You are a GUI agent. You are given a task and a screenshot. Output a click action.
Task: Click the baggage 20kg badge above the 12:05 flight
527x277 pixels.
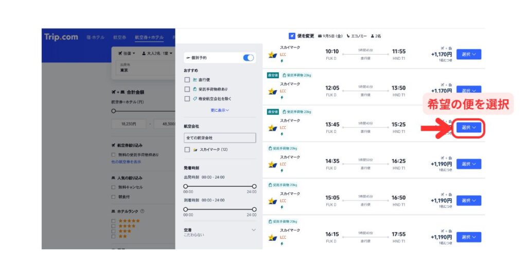pos(296,75)
